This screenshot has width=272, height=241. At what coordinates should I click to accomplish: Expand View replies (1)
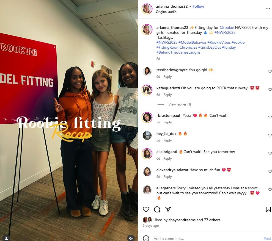click(x=180, y=104)
